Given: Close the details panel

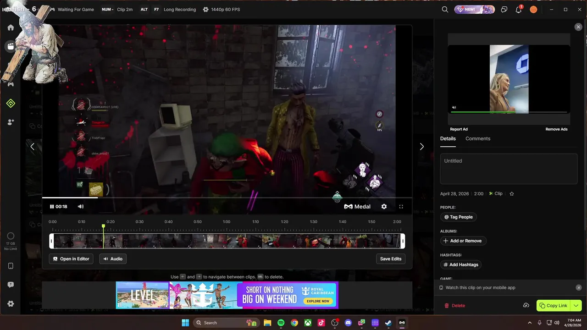Looking at the screenshot, I should pyautogui.click(x=578, y=27).
